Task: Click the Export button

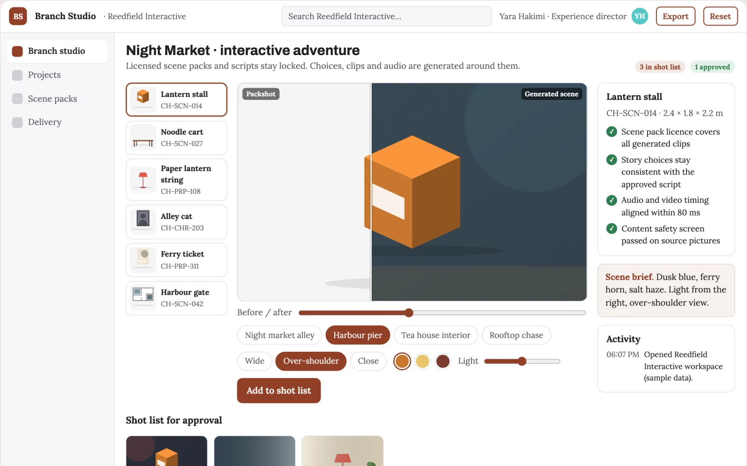Action: coord(676,16)
